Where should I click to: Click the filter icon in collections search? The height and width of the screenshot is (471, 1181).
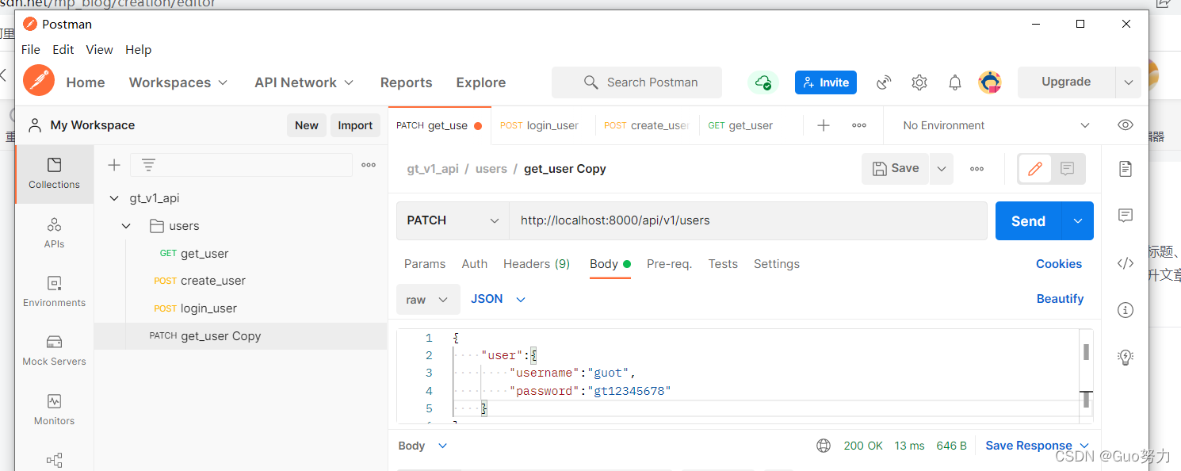tap(148, 165)
